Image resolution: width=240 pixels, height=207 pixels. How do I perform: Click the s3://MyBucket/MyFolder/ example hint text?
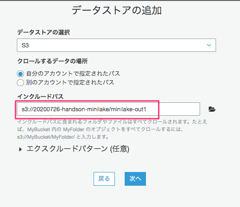tap(46, 137)
